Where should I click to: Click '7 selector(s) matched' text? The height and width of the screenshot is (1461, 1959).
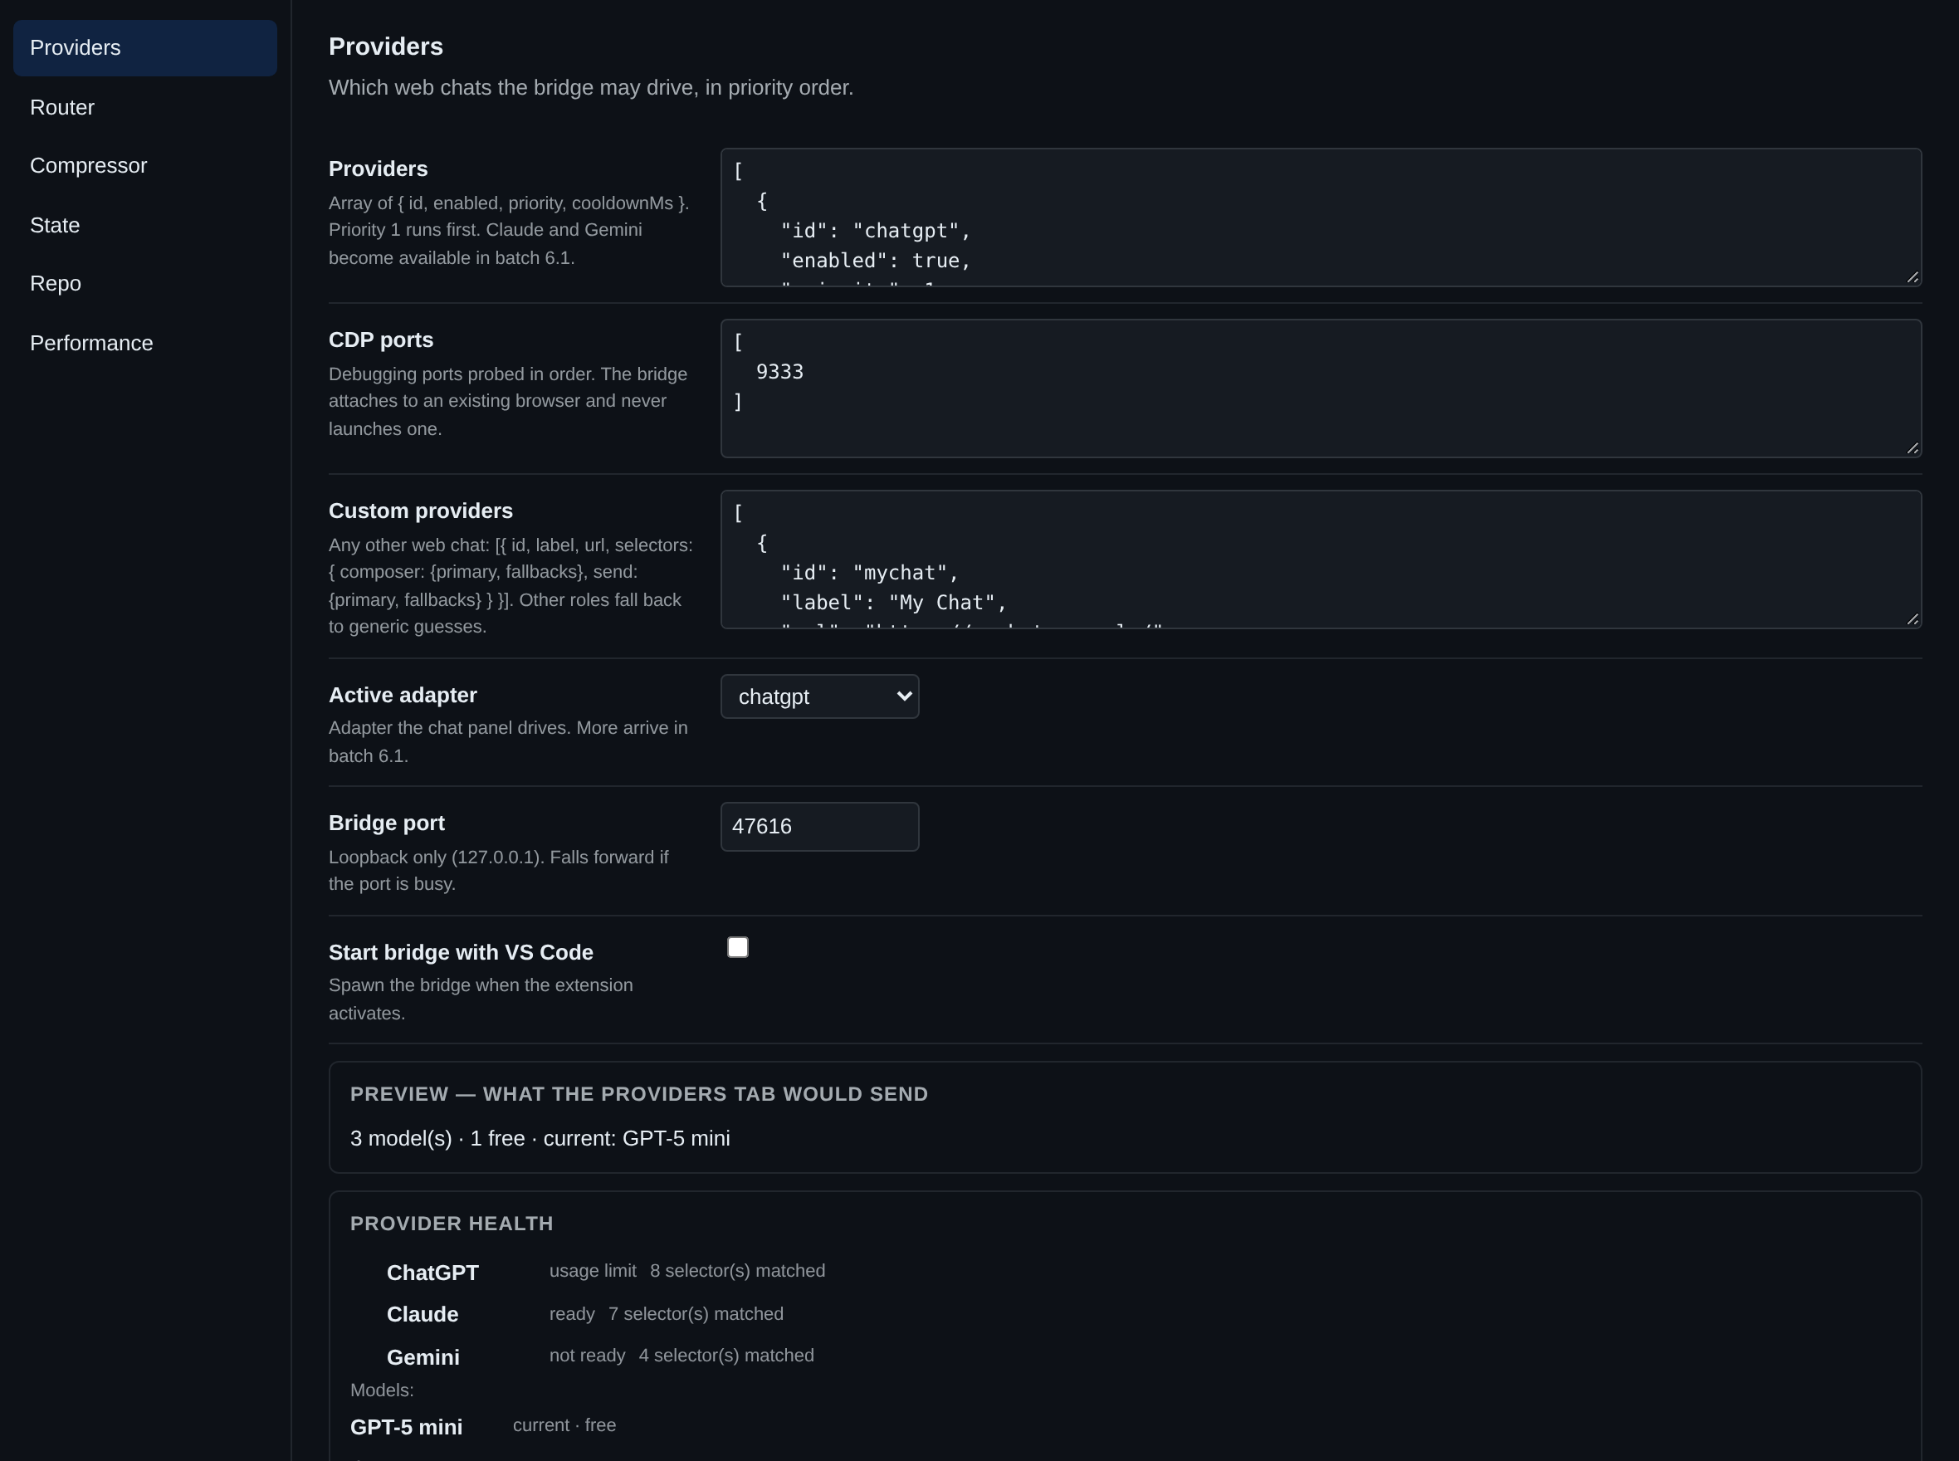pyautogui.click(x=696, y=1314)
